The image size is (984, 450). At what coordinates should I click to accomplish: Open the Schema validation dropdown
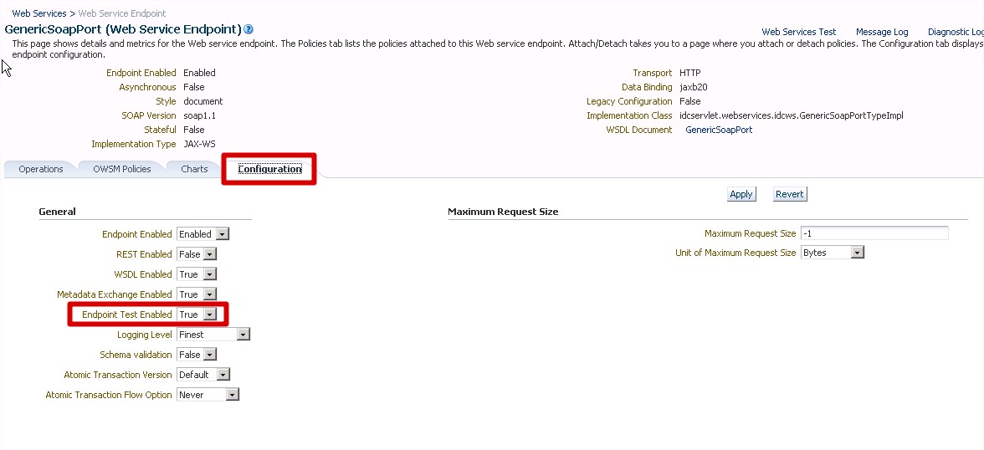pos(197,355)
